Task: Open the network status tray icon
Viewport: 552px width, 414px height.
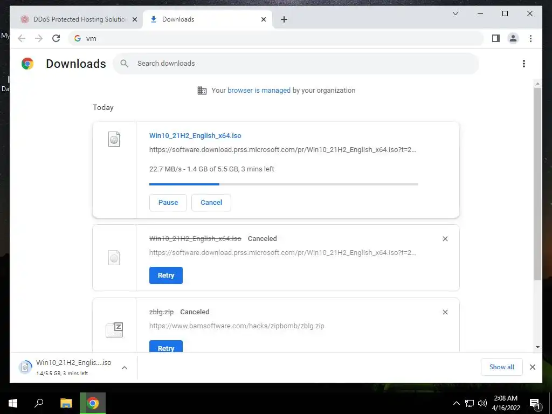Action: [x=470, y=403]
